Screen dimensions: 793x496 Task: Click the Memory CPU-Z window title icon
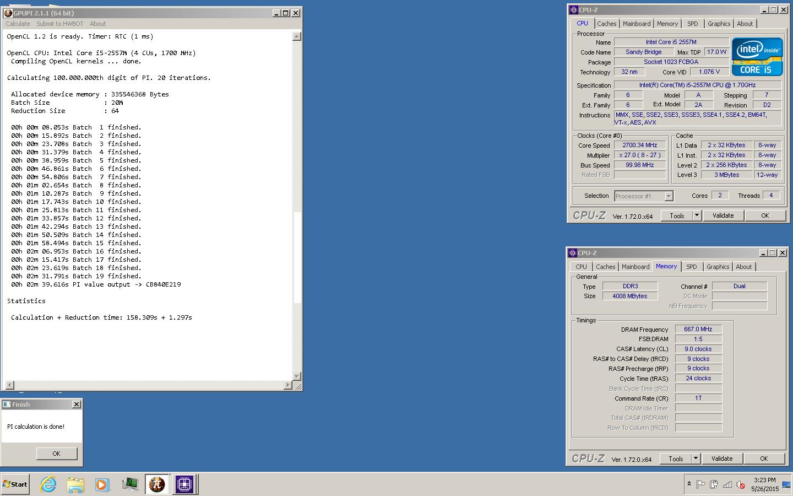point(573,253)
